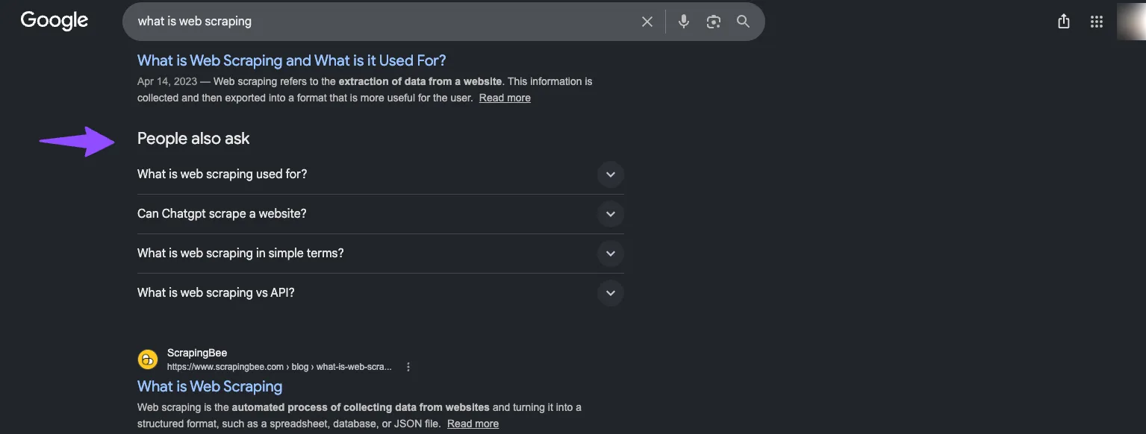This screenshot has height=434, width=1146.
Task: Select question text 'What is web scraping vs API?'
Action: pos(216,293)
